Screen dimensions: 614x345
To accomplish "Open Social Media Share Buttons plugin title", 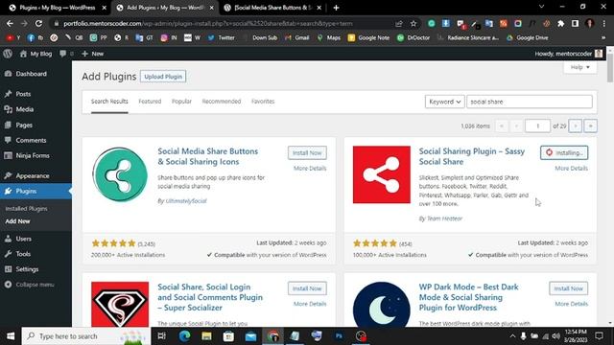I will click(x=208, y=156).
